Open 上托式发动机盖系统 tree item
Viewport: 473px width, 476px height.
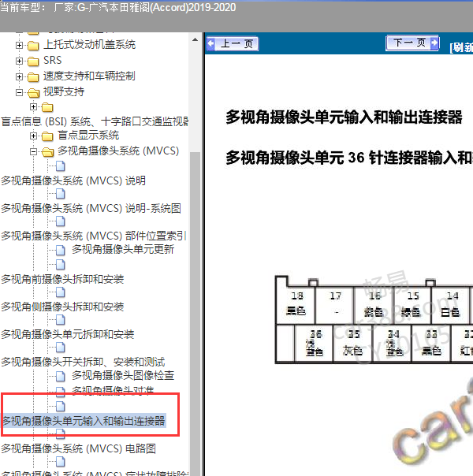coord(90,45)
